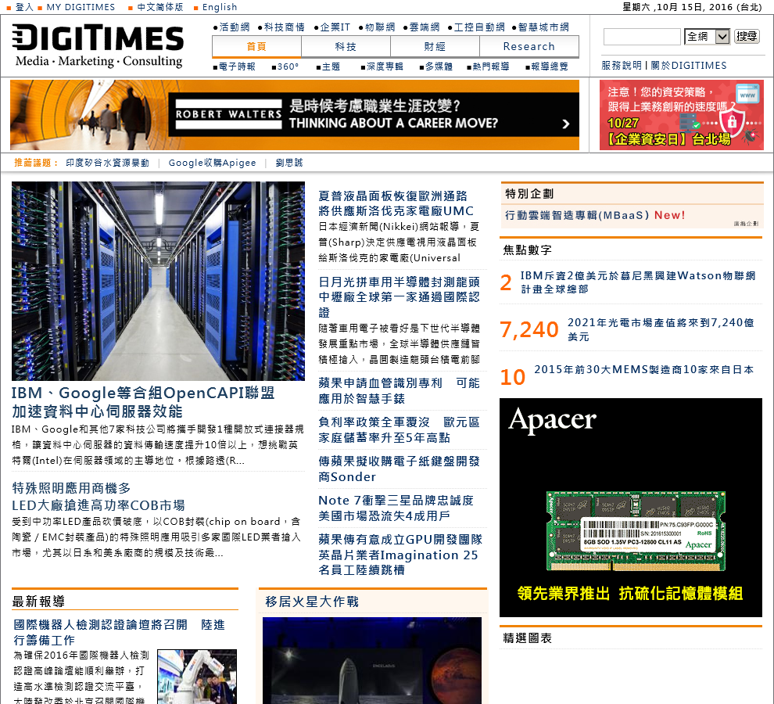Image resolution: width=774 pixels, height=704 pixels.
Task: Select the 科技 tab
Action: (x=346, y=46)
